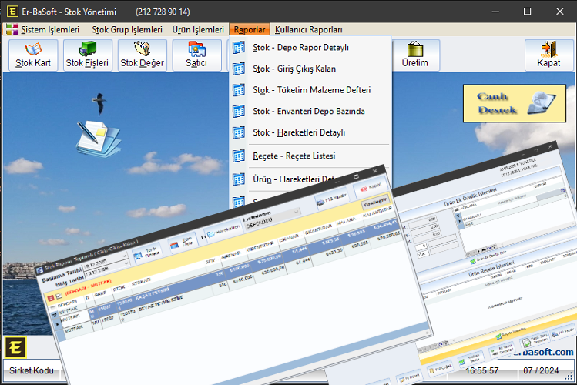577x385 pixels.
Task: Open Reçete - Reçete Listesi
Action: 294,156
